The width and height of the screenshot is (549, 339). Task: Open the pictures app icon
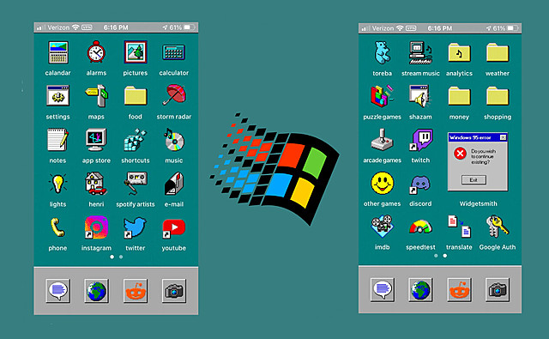136,51
